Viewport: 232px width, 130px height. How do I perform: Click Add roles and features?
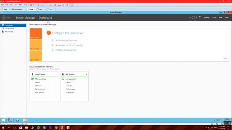pyautogui.click(x=66, y=40)
